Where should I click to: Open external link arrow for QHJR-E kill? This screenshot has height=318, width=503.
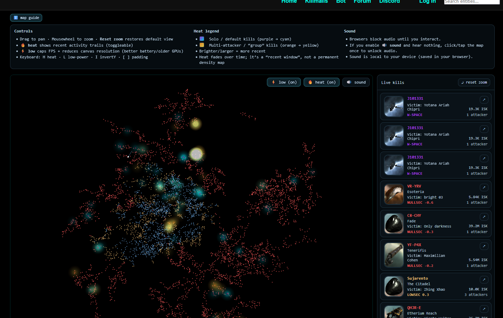[x=484, y=309]
